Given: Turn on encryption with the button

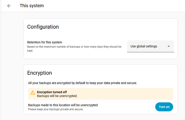Looking at the screenshot, I should pyautogui.click(x=164, y=107).
